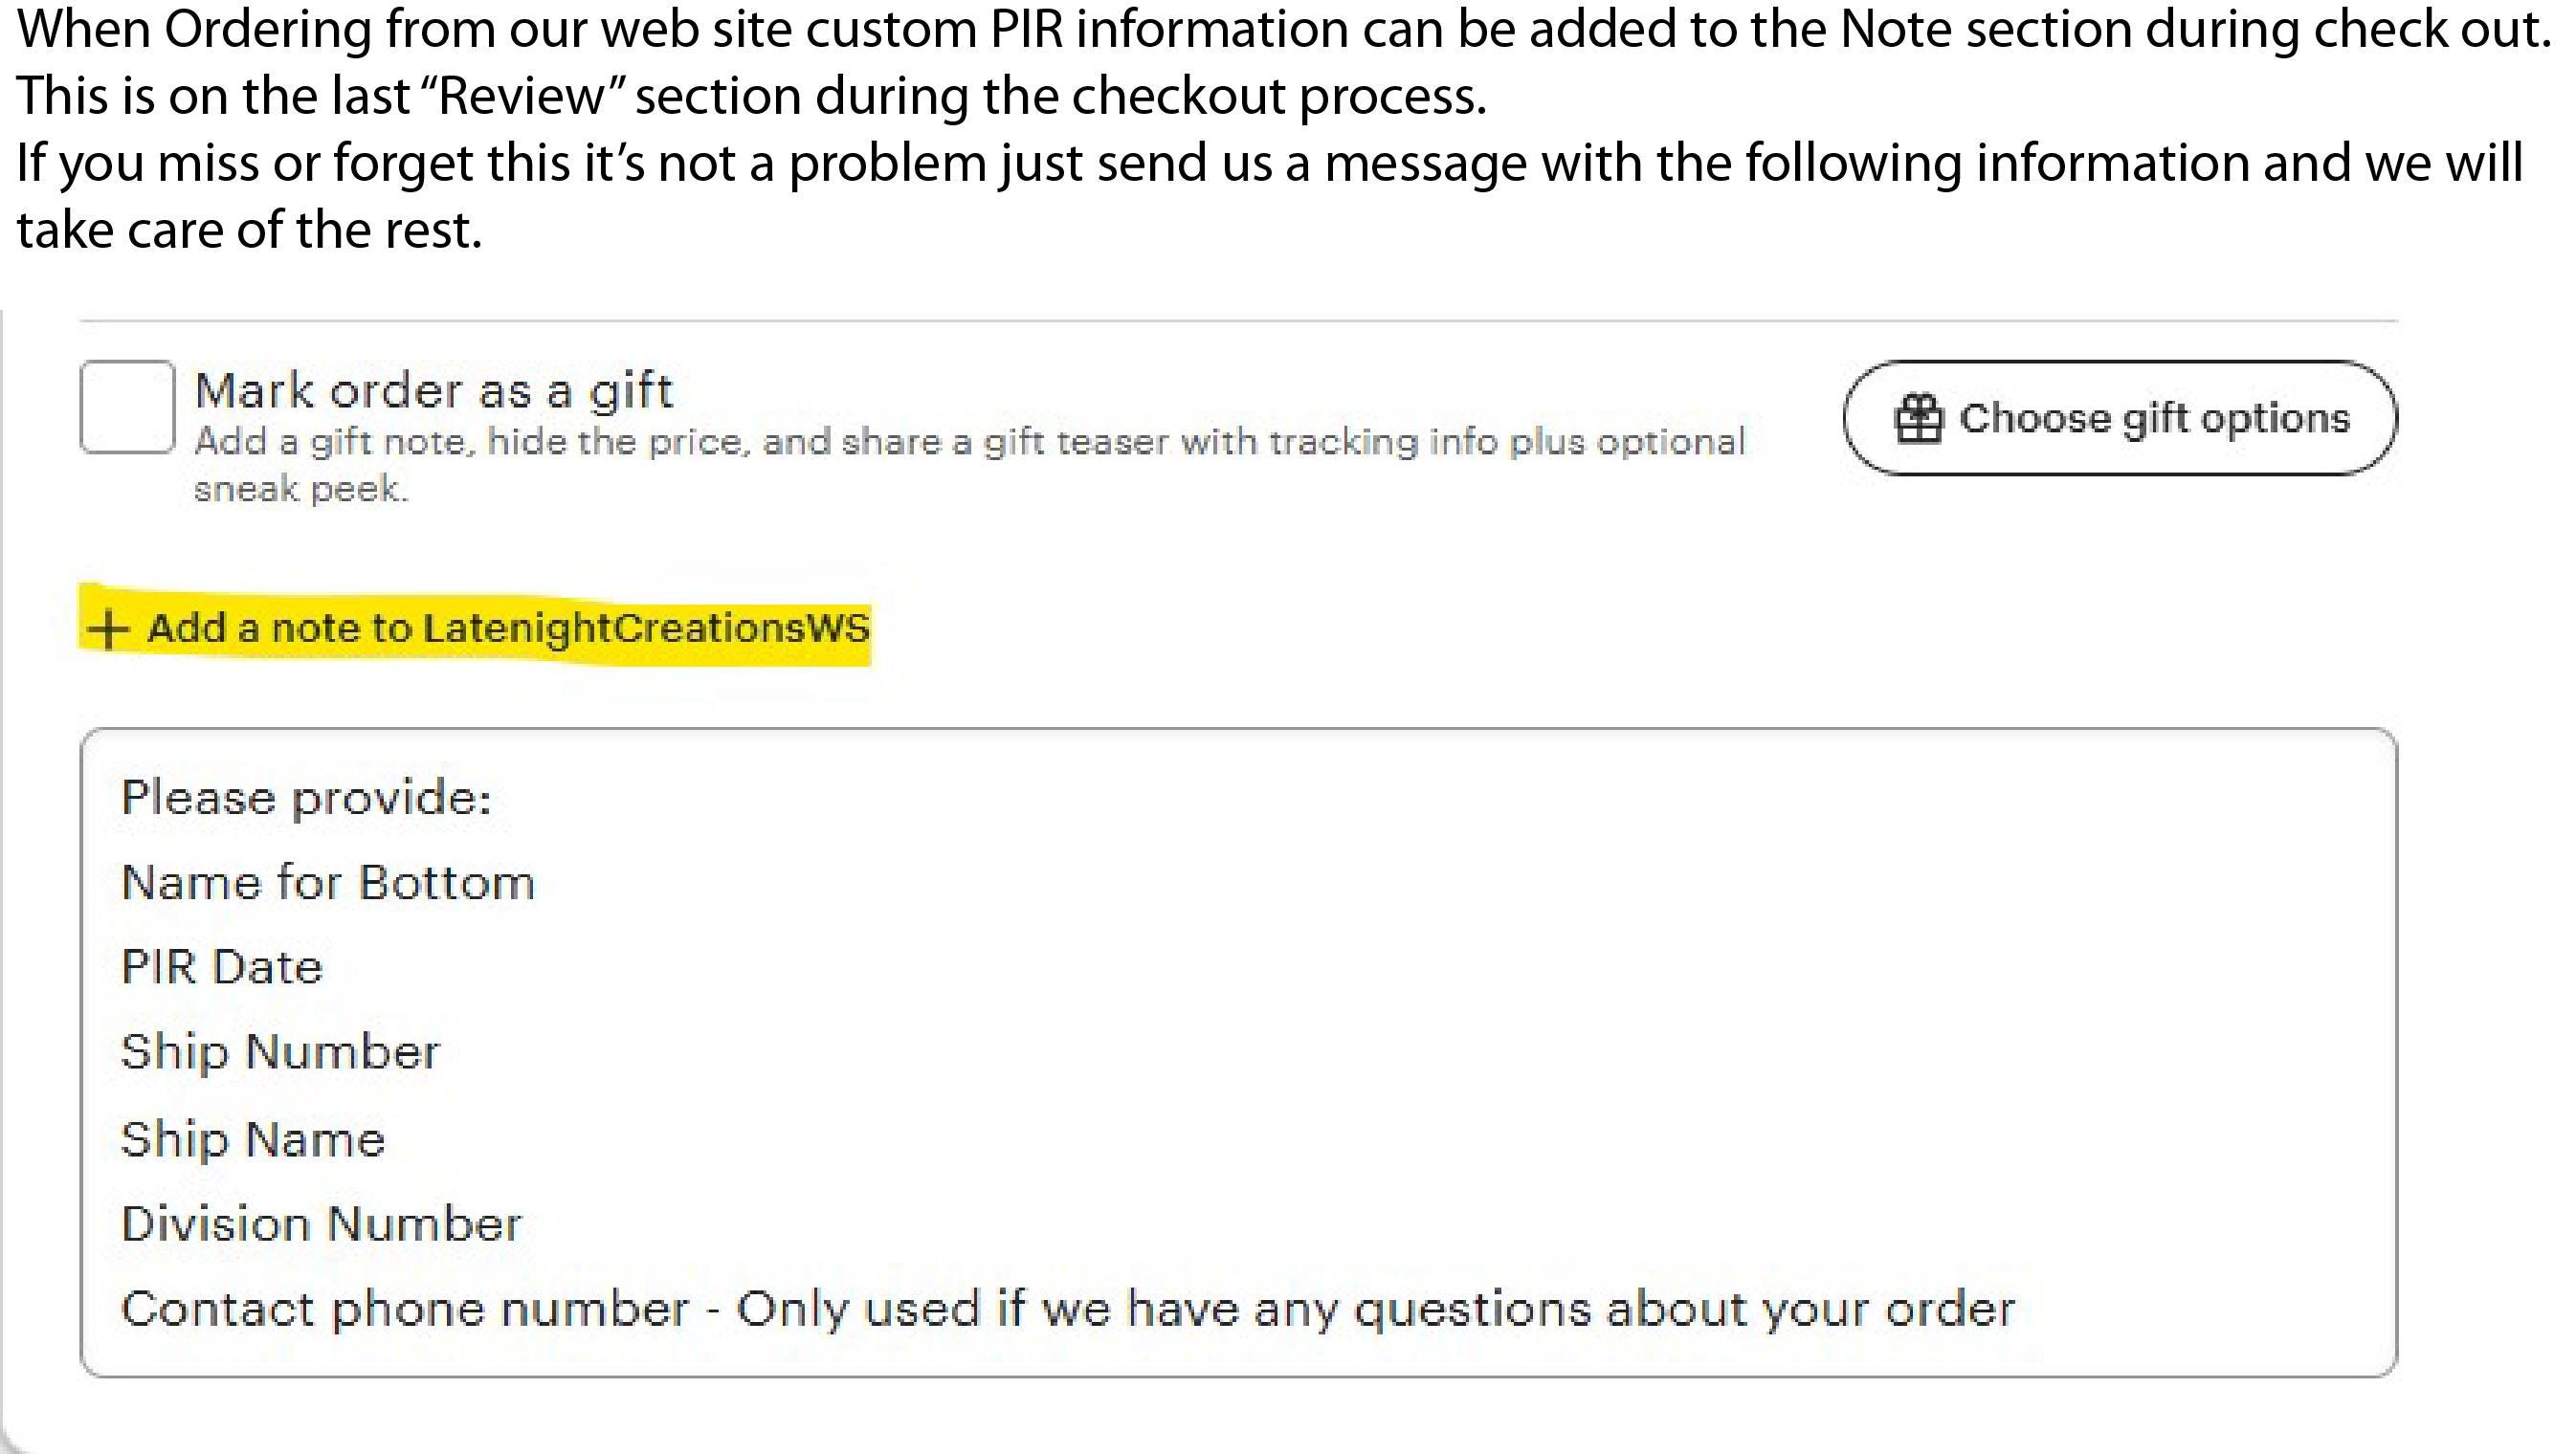
Task: Click the take care of the rest text
Action: (x=250, y=231)
